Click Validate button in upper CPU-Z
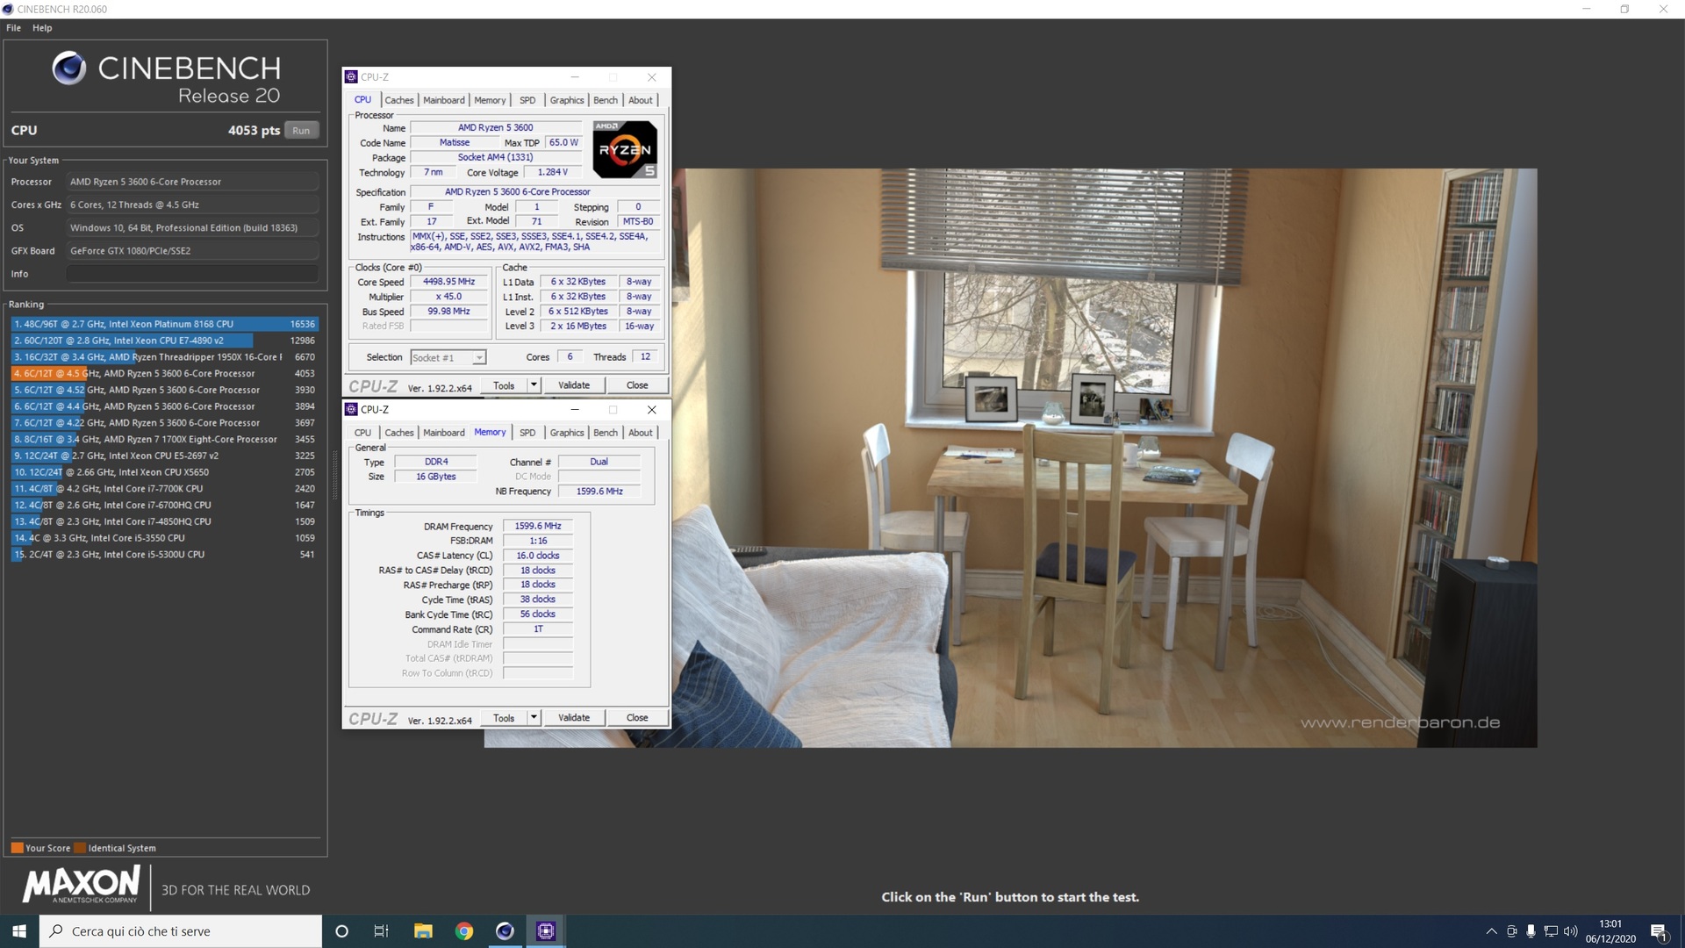 (574, 385)
